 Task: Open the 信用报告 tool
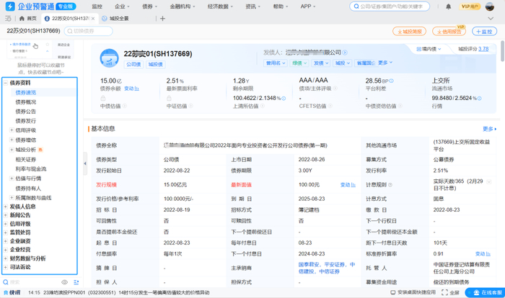[x=448, y=32]
